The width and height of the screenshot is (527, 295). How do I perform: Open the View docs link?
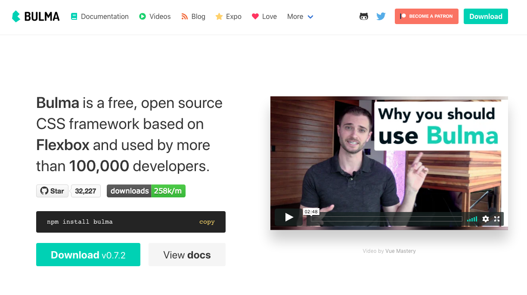click(187, 255)
